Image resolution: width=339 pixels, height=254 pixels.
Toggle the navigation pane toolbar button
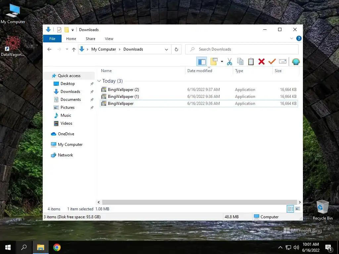[202, 62]
